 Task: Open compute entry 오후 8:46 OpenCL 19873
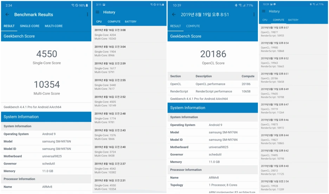click(293, 124)
